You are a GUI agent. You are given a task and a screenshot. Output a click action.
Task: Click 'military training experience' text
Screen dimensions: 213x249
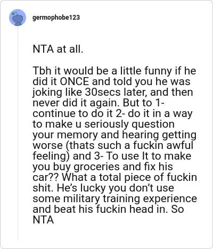[x=130, y=198]
